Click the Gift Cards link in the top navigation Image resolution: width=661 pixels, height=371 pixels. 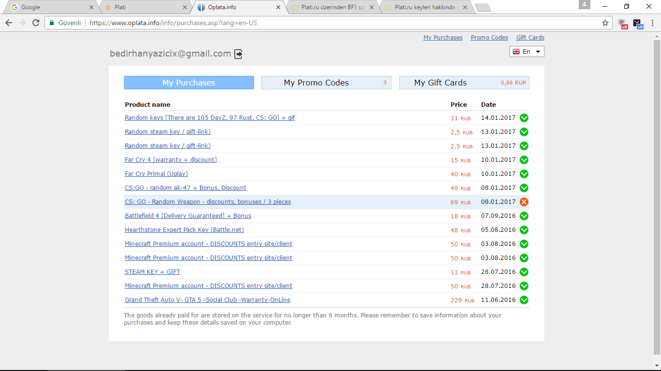click(x=530, y=38)
